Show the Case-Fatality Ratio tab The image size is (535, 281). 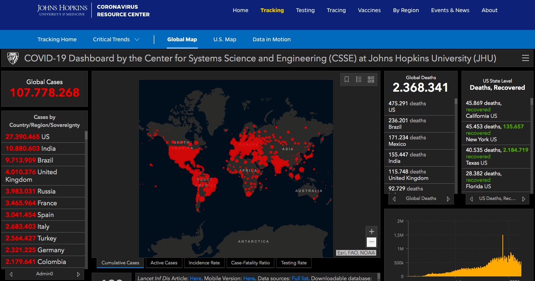pyautogui.click(x=250, y=263)
